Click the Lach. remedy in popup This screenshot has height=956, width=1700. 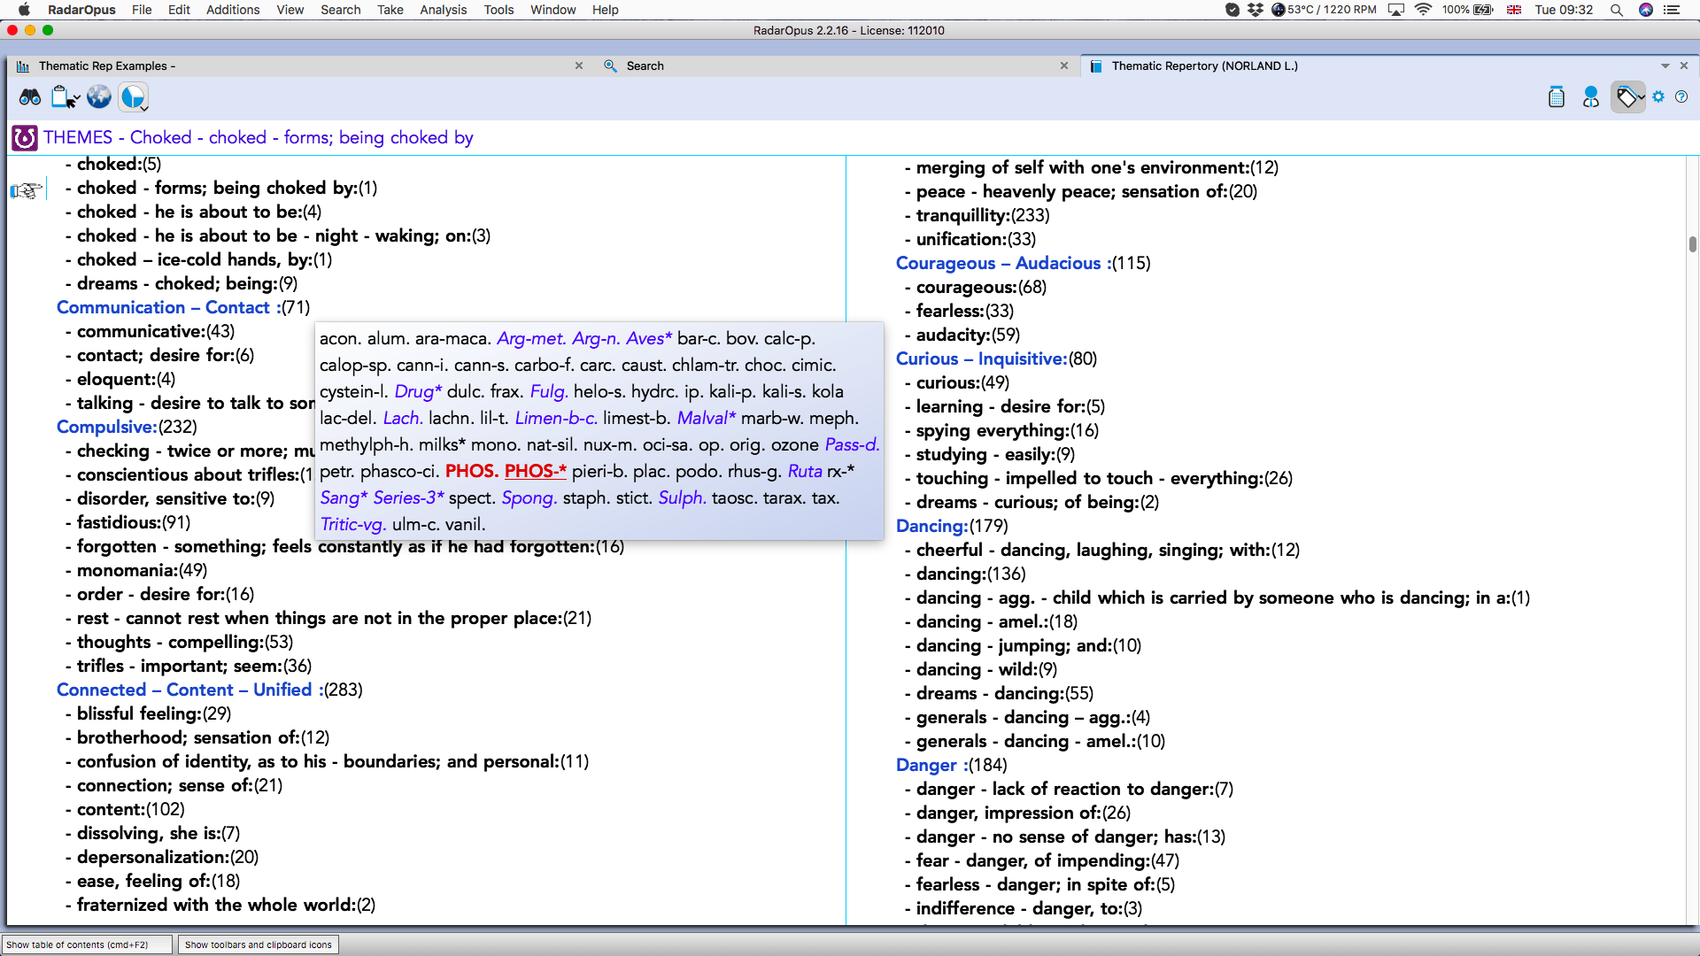click(403, 419)
